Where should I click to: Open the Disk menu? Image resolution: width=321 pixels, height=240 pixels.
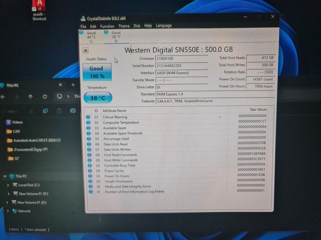pyautogui.click(x=137, y=26)
